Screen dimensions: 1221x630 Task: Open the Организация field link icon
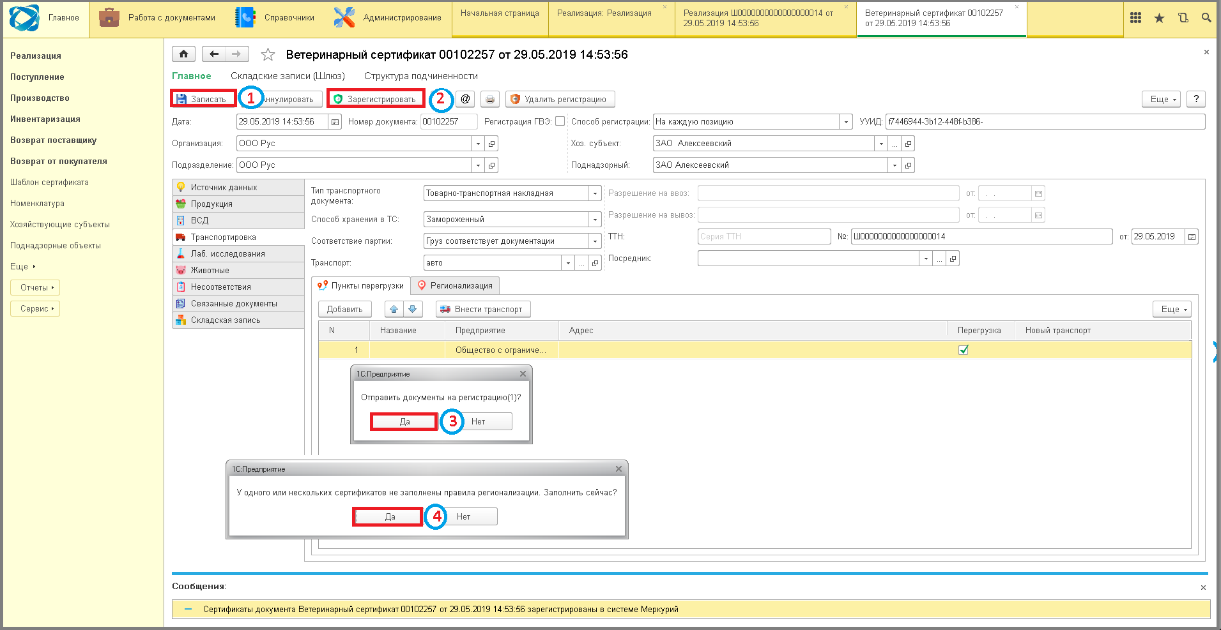point(491,144)
